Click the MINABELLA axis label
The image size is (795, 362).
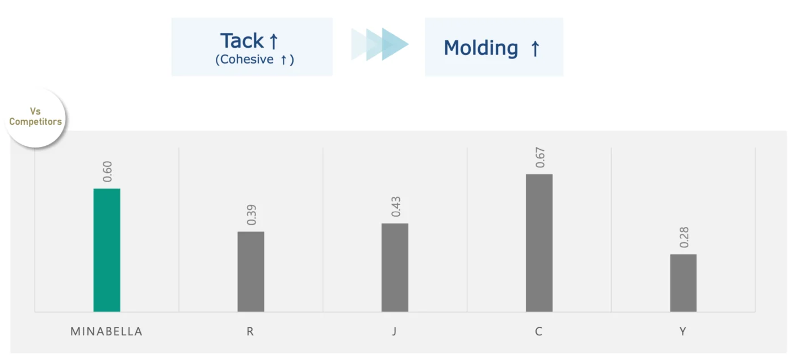coord(107,332)
